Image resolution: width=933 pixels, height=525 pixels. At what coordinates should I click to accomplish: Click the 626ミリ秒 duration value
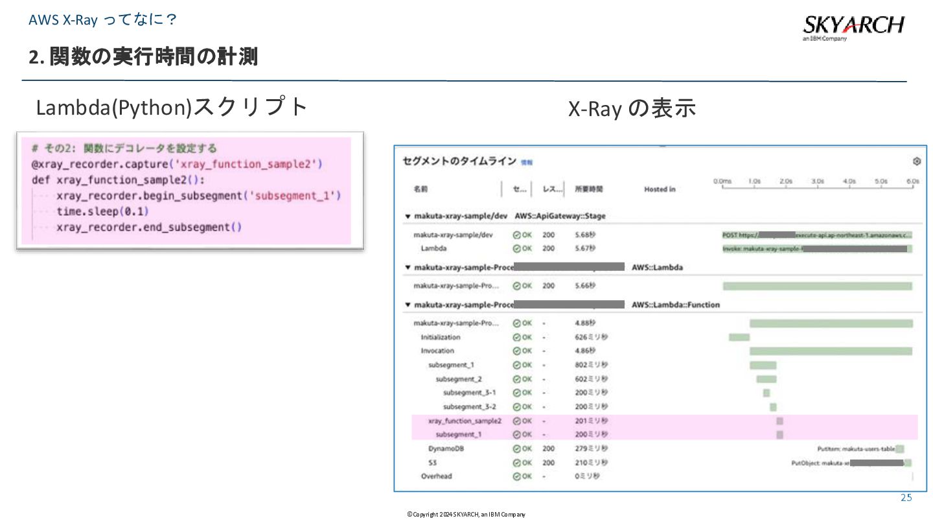[592, 337]
